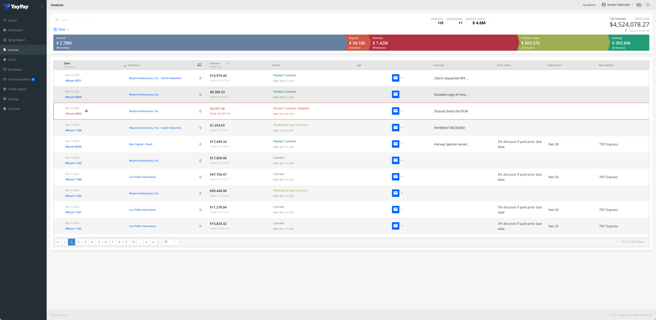Click the help question mark icon
The height and width of the screenshot is (320, 656).
648,5
